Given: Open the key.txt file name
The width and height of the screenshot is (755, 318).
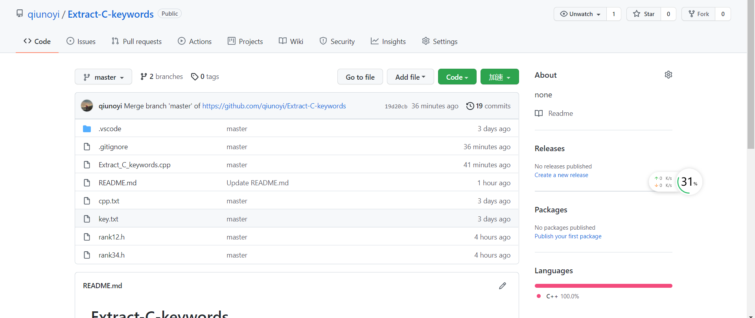Looking at the screenshot, I should point(109,219).
